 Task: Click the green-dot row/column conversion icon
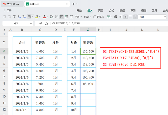66,17
